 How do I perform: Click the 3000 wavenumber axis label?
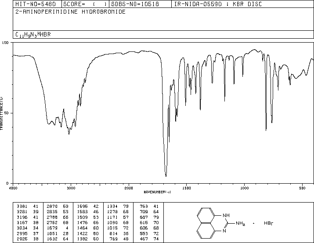71,188
